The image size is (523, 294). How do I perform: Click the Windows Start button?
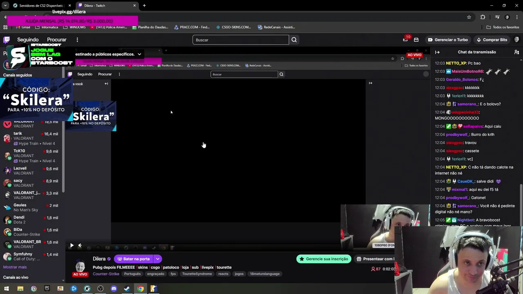pyautogui.click(x=7, y=289)
